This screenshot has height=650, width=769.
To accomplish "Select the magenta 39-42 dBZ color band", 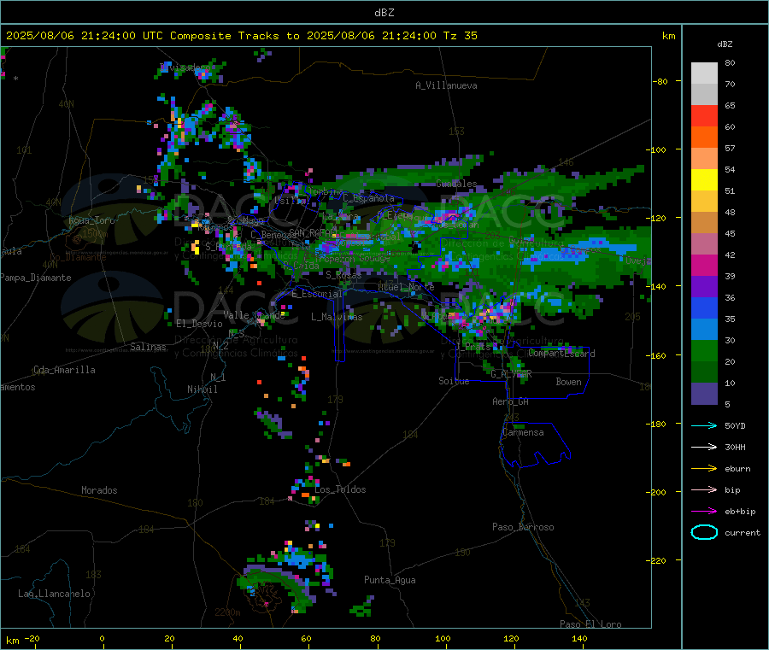I will point(704,265).
